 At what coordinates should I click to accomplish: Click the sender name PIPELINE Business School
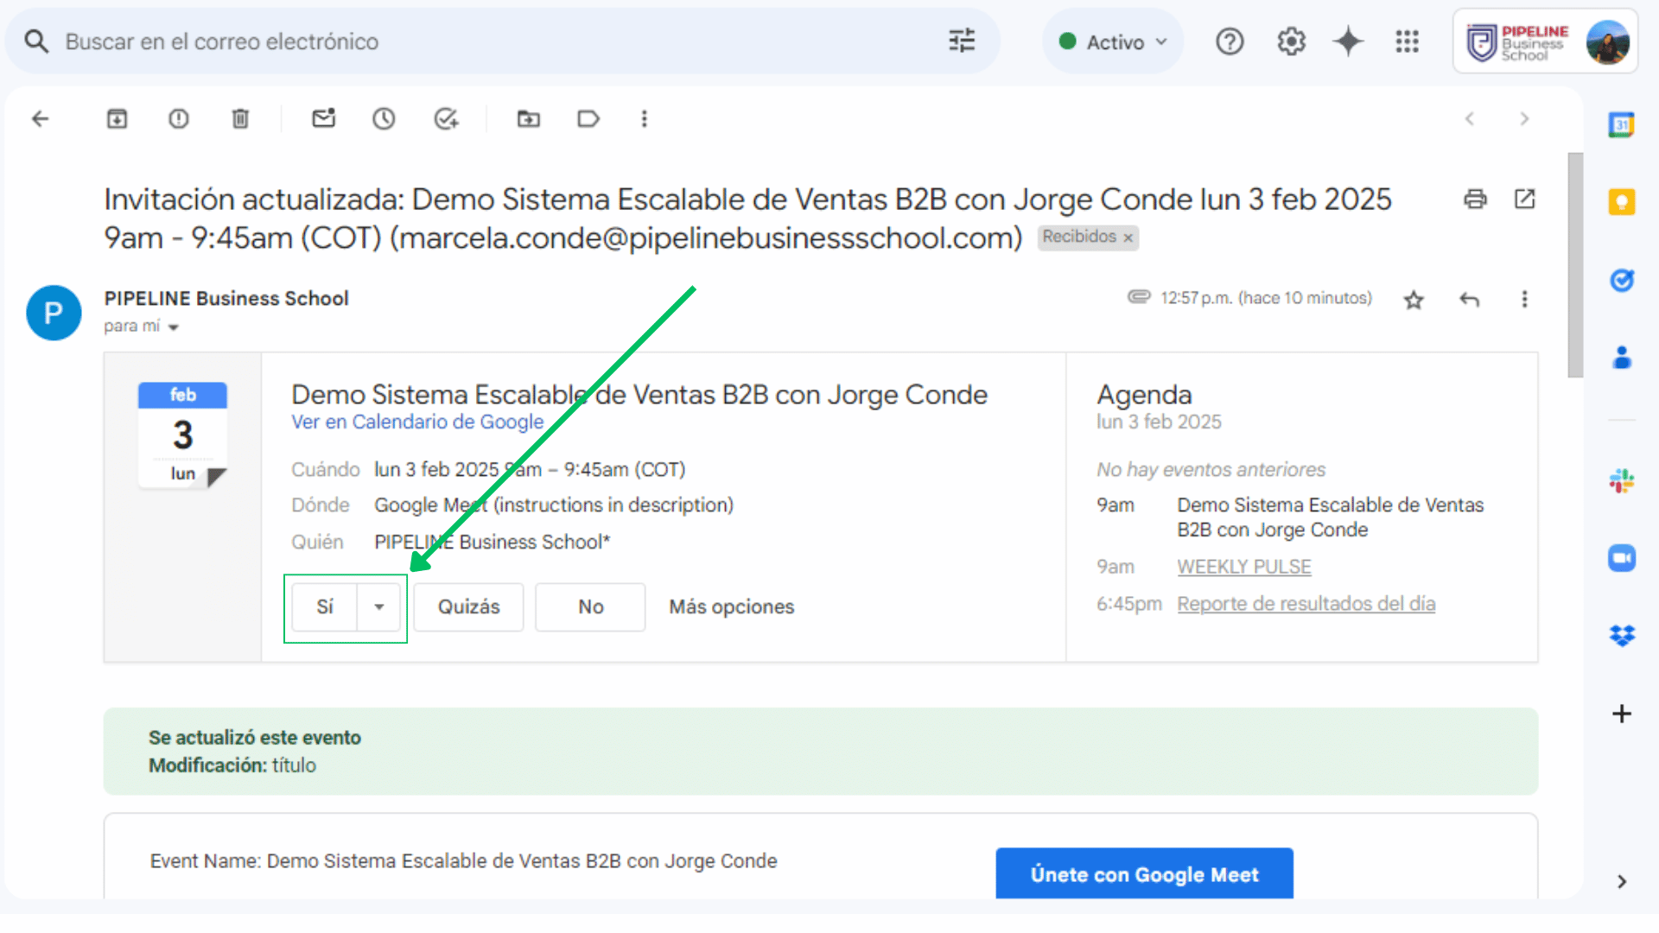coord(226,298)
